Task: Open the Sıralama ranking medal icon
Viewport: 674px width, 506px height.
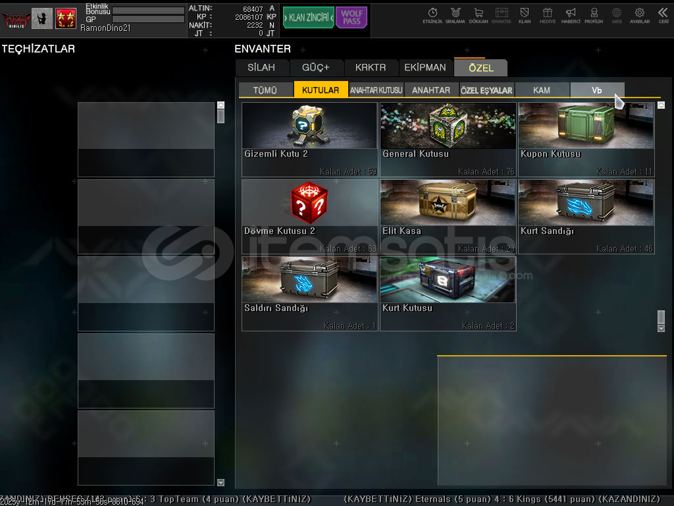Action: pyautogui.click(x=455, y=15)
